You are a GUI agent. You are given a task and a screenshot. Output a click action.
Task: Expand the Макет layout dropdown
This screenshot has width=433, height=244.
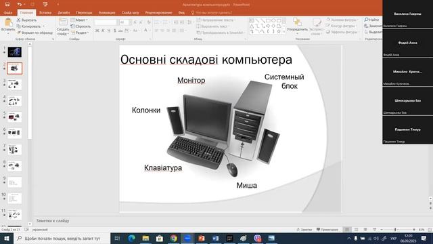pos(79,20)
